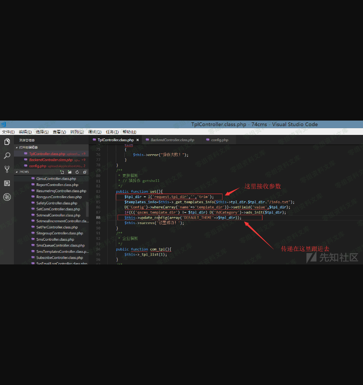Screen dimensions: 363x385
Task: Select config.php in open editors list
Action: click(38, 166)
